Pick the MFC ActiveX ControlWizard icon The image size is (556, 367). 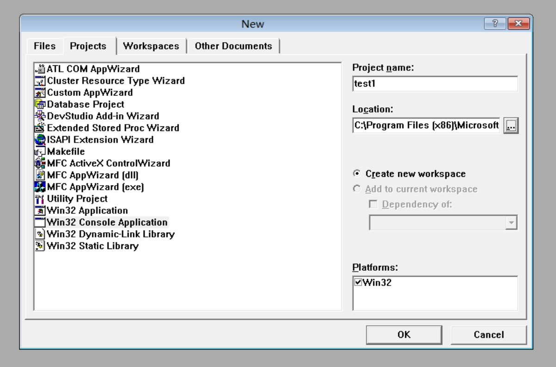coord(40,163)
